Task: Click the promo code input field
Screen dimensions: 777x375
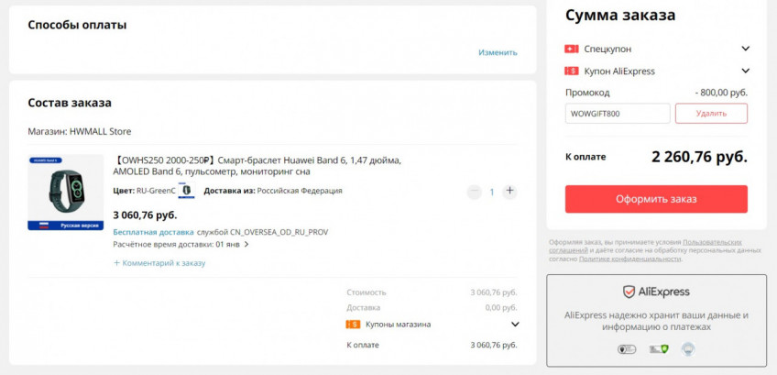Action: (618, 114)
